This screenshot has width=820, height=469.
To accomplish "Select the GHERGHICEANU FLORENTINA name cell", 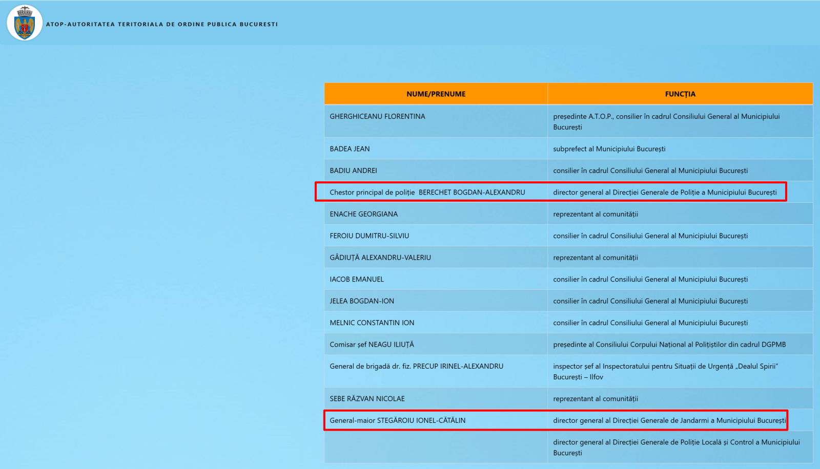I will coord(377,117).
